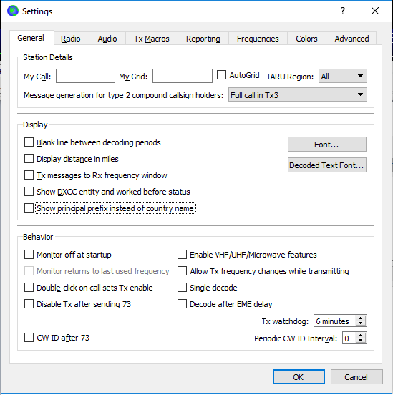Decrease the Tx watchdog value with down arrow
The width and height of the screenshot is (393, 395).
click(361, 323)
